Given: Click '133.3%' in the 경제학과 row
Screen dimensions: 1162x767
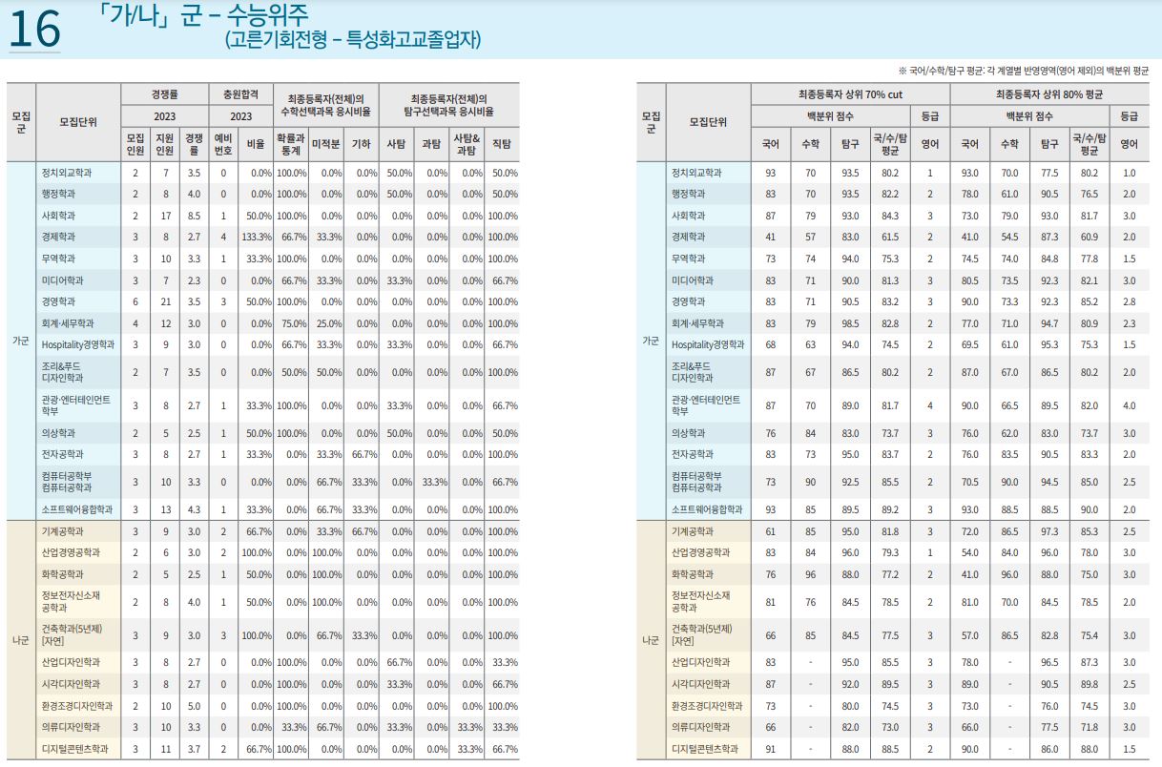Looking at the screenshot, I should pyautogui.click(x=256, y=237).
